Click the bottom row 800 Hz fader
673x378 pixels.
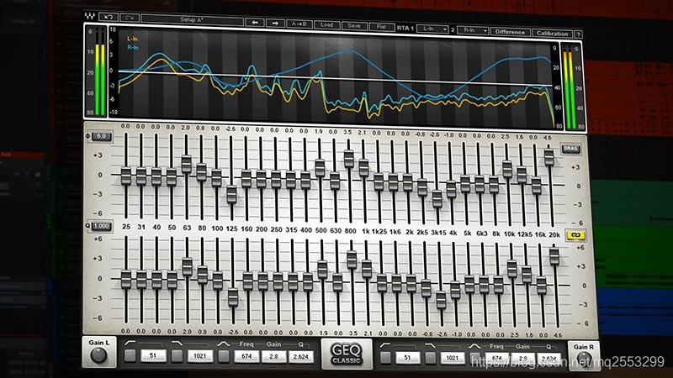(x=352, y=260)
